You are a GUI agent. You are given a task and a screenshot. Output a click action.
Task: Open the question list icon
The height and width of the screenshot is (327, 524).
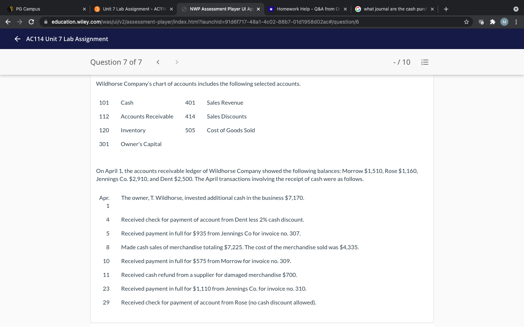point(425,62)
